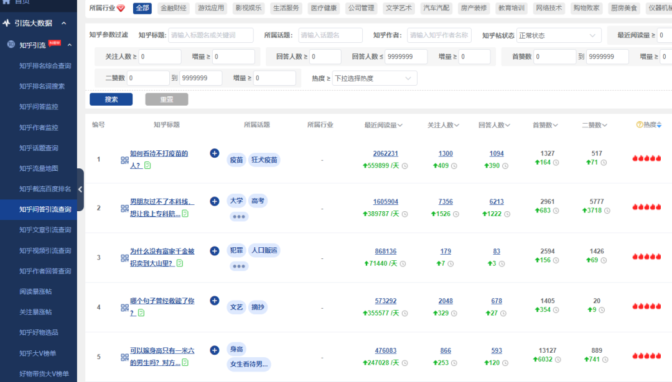The height and width of the screenshot is (382, 672).
Task: Click the plus icon for row 5
Action: coord(215,350)
